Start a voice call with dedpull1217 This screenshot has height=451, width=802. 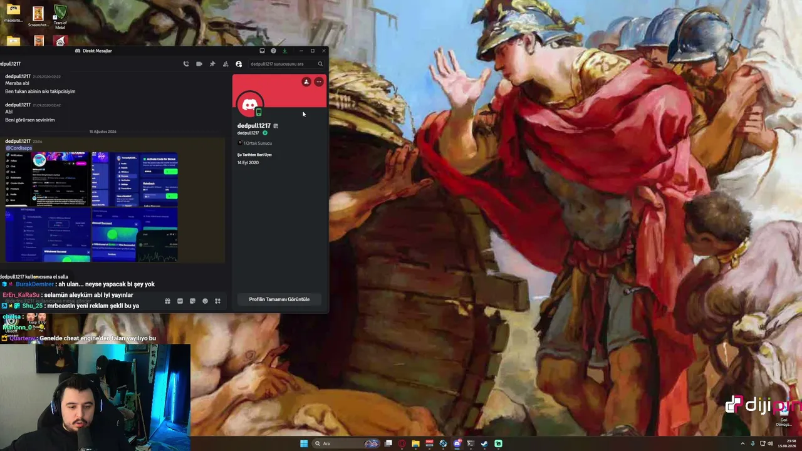[186, 64]
